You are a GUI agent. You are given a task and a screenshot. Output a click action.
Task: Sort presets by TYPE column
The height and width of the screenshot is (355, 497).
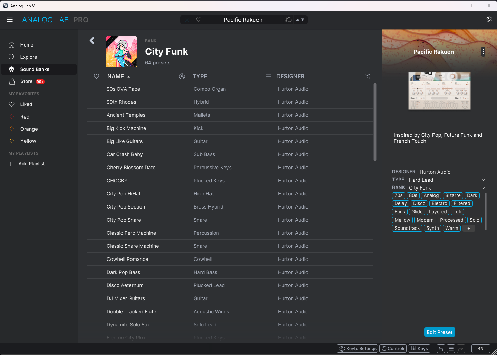pos(200,77)
